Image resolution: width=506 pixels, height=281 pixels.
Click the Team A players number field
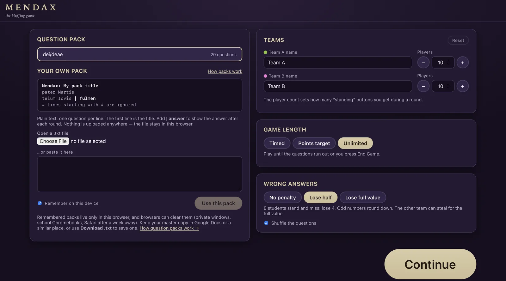click(443, 63)
